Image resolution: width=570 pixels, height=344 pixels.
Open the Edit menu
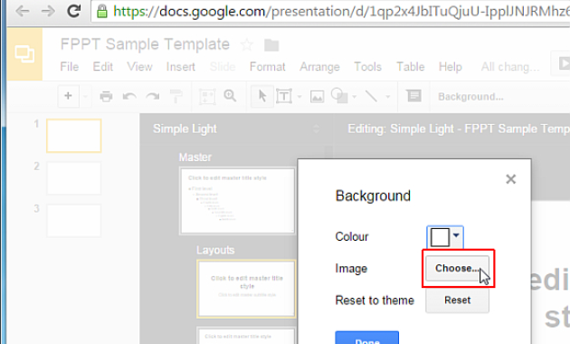coord(103,67)
